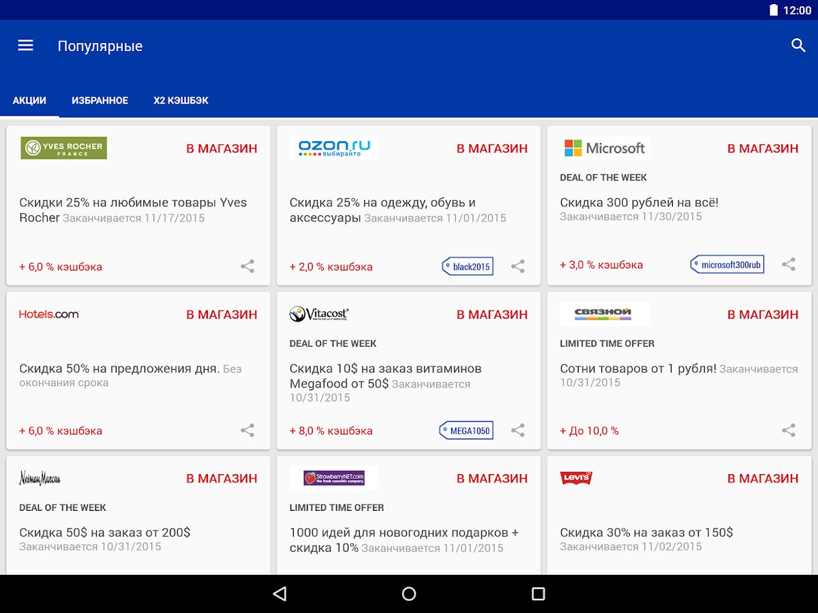Viewport: 818px width, 613px height.
Task: Go to Ozon.ru store via В МАГАЗИН
Action: coord(492,148)
